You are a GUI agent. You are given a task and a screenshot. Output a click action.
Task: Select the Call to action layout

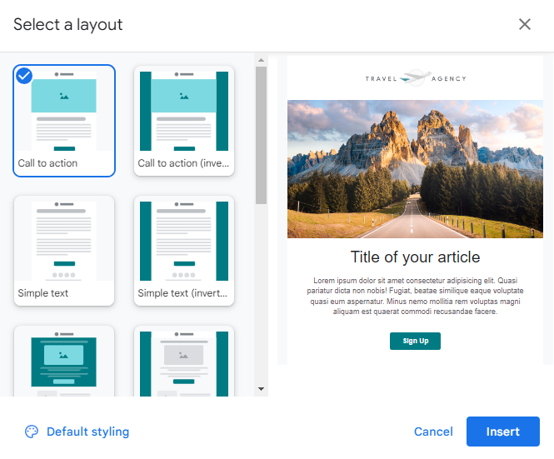coord(64,121)
